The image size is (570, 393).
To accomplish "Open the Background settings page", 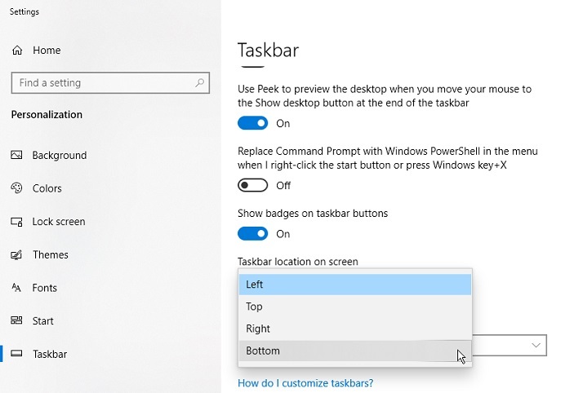I will tap(60, 155).
